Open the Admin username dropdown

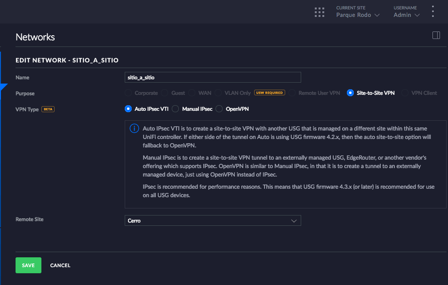pos(406,15)
